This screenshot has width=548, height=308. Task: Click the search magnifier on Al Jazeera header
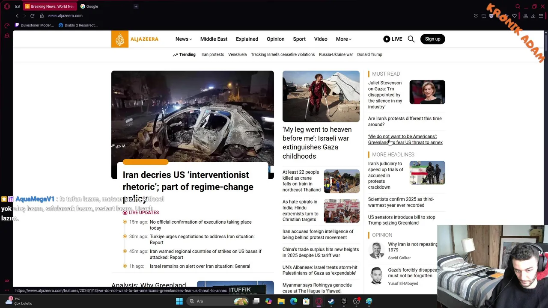(x=411, y=39)
